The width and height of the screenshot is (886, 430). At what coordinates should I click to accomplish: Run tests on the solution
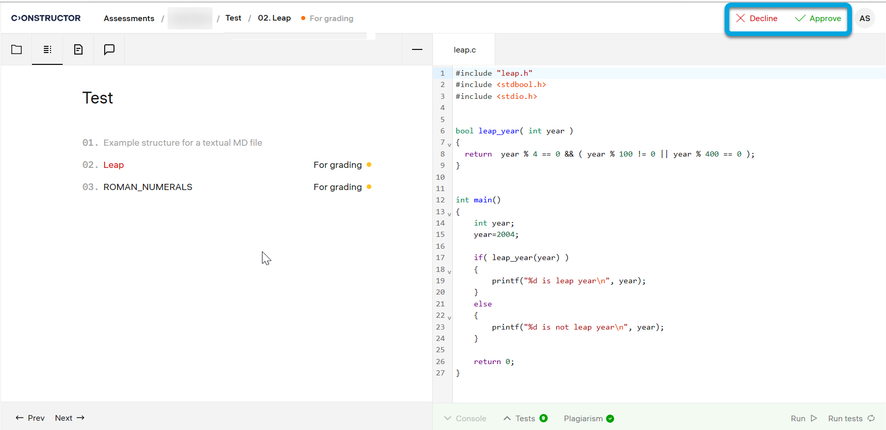(851, 419)
